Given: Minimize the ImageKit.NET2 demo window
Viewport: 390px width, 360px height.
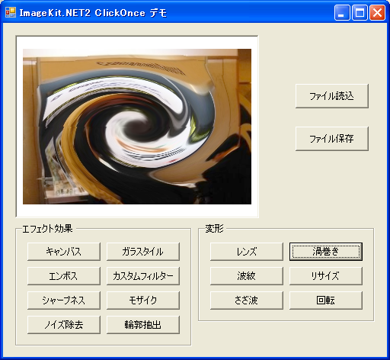Looking at the screenshot, I should [342, 12].
